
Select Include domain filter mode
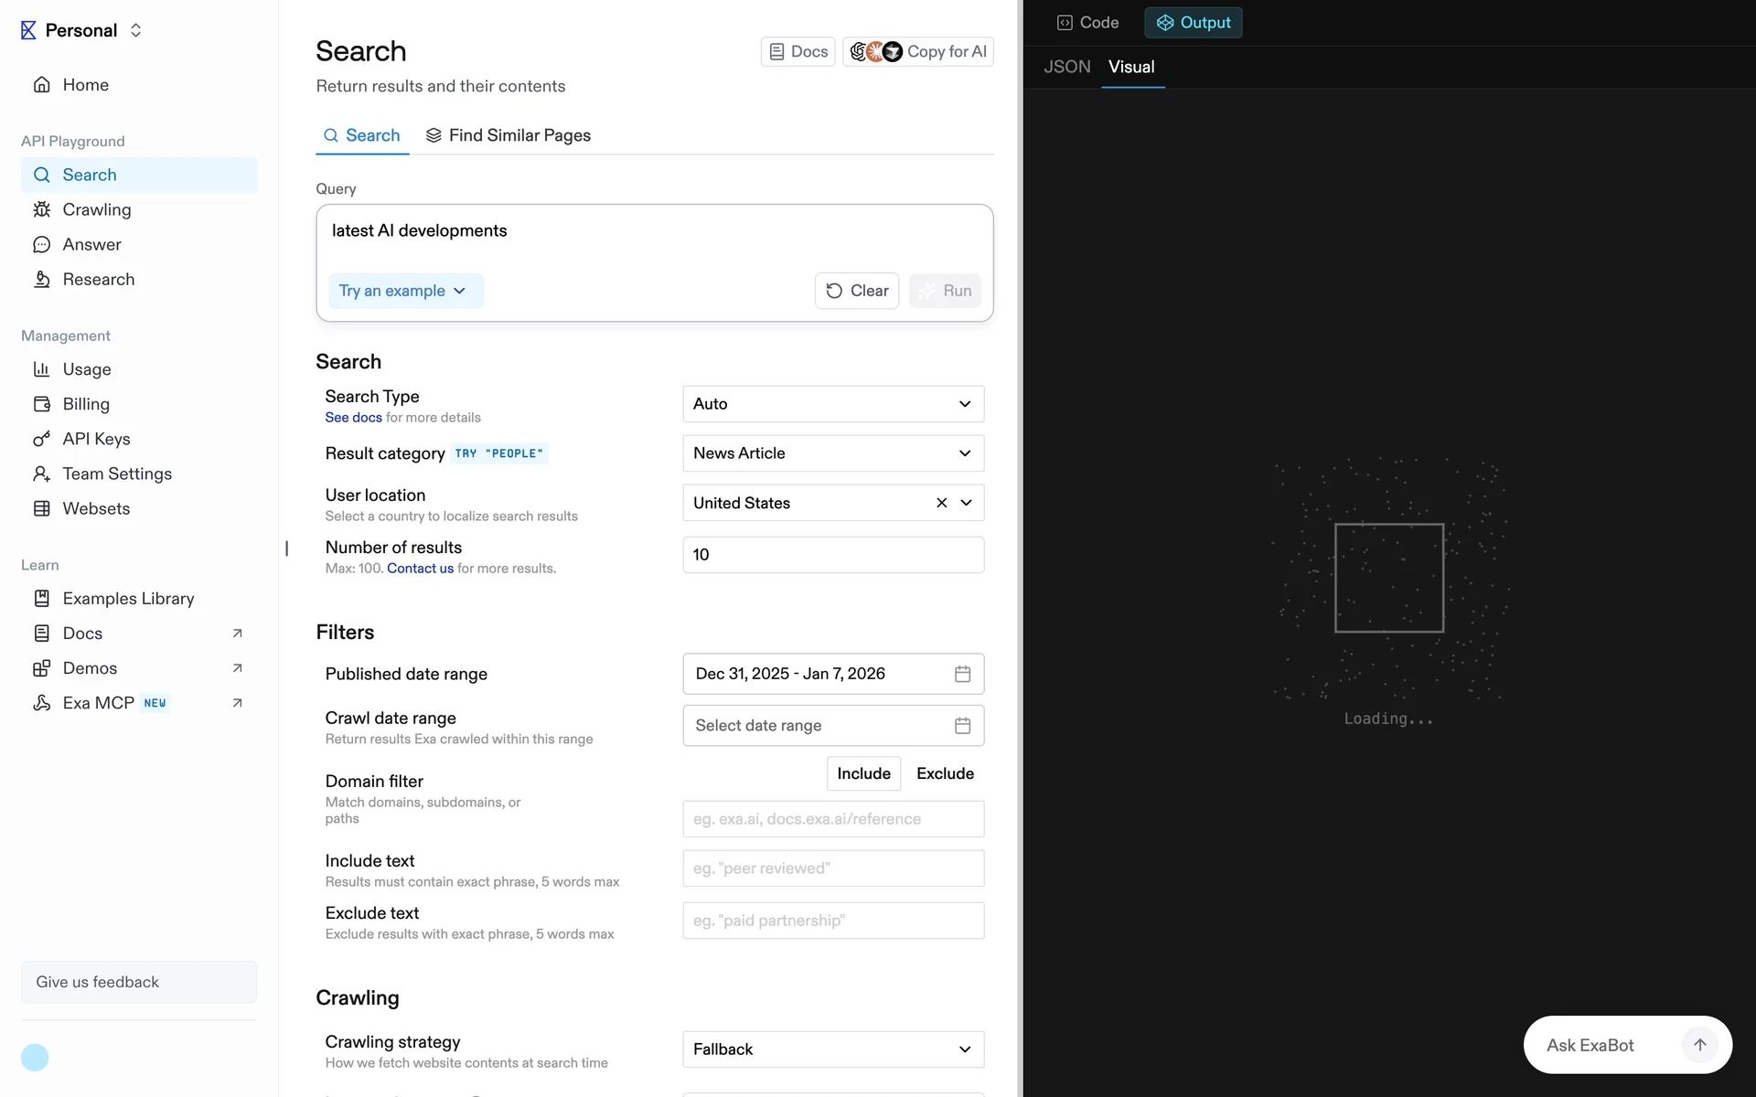point(862,773)
